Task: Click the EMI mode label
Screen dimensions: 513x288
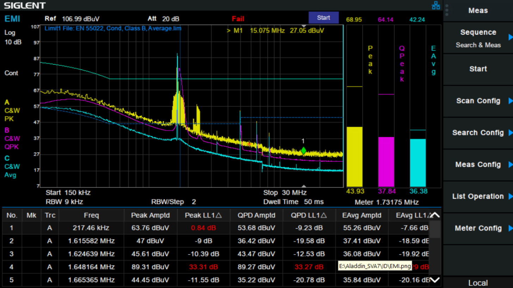Action: (x=12, y=19)
